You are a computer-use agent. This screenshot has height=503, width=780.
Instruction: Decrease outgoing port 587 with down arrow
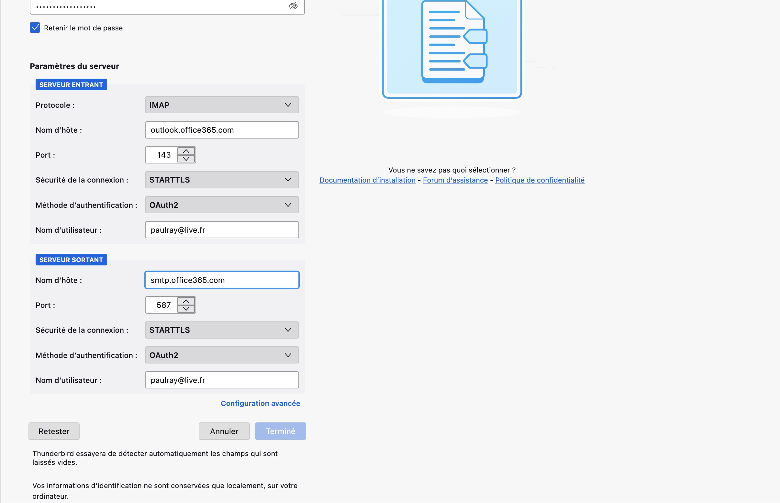coord(186,309)
